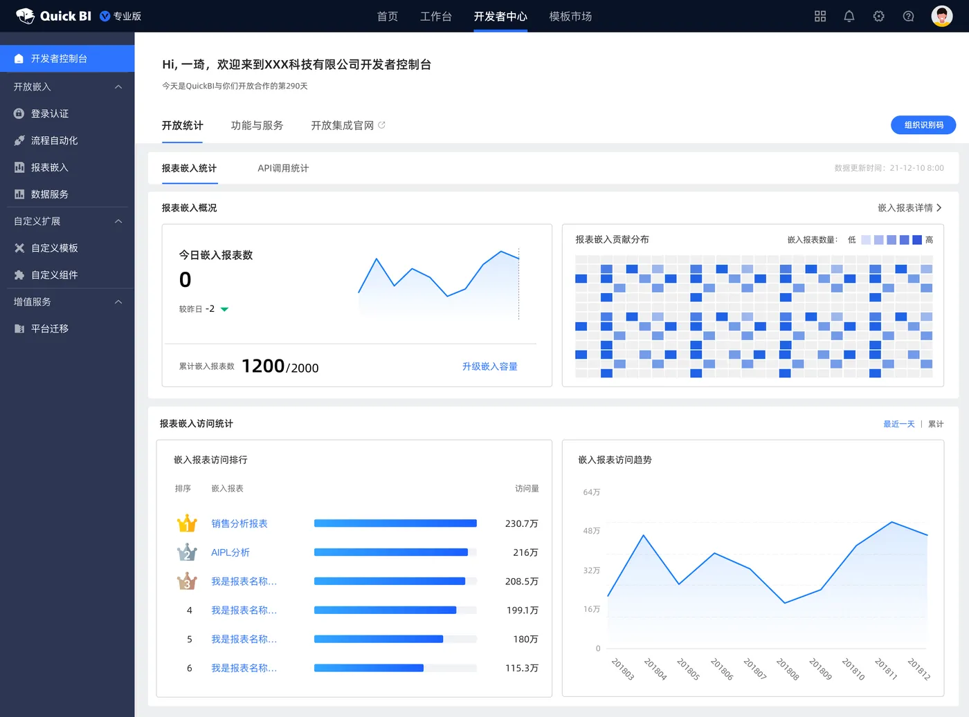This screenshot has height=717, width=969.
Task: Open rank 6 我是报表名称 link
Action: click(244, 668)
